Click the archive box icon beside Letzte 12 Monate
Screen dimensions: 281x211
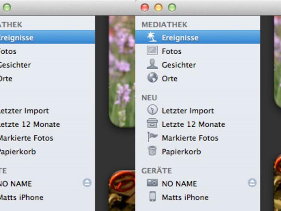tap(152, 123)
